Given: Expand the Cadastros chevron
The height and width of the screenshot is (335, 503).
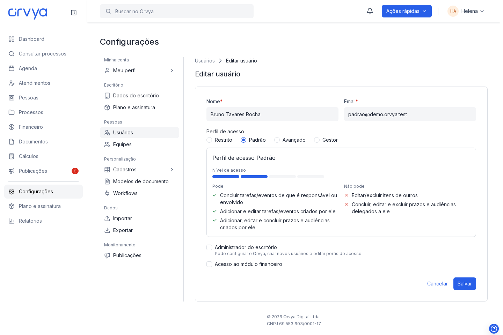Looking at the screenshot, I should coord(172,170).
